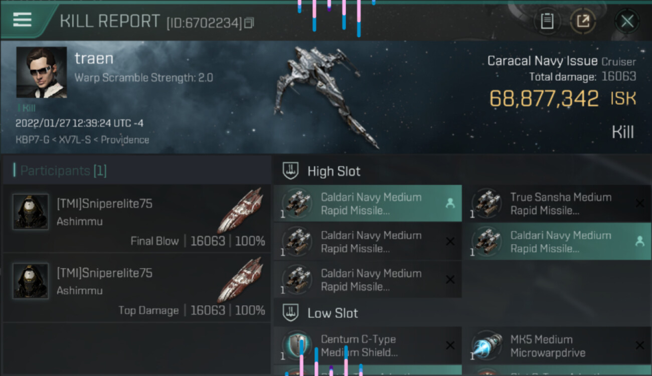Image resolution: width=652 pixels, height=376 pixels.
Task: Click the traen pilot name
Action: (x=94, y=59)
